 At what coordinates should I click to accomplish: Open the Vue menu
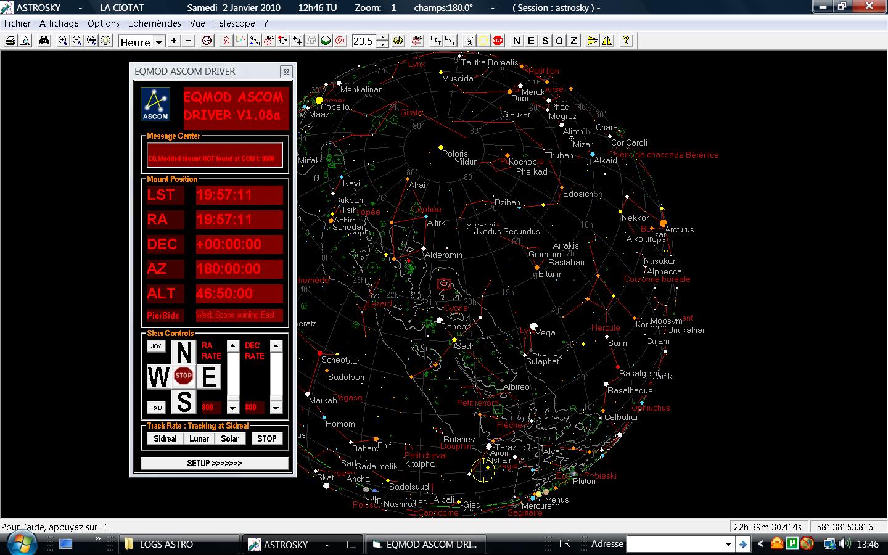click(x=197, y=23)
